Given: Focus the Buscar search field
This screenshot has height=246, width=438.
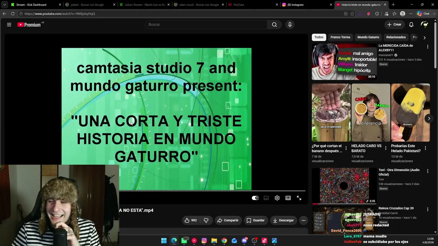Looking at the screenshot, I should pos(206,25).
